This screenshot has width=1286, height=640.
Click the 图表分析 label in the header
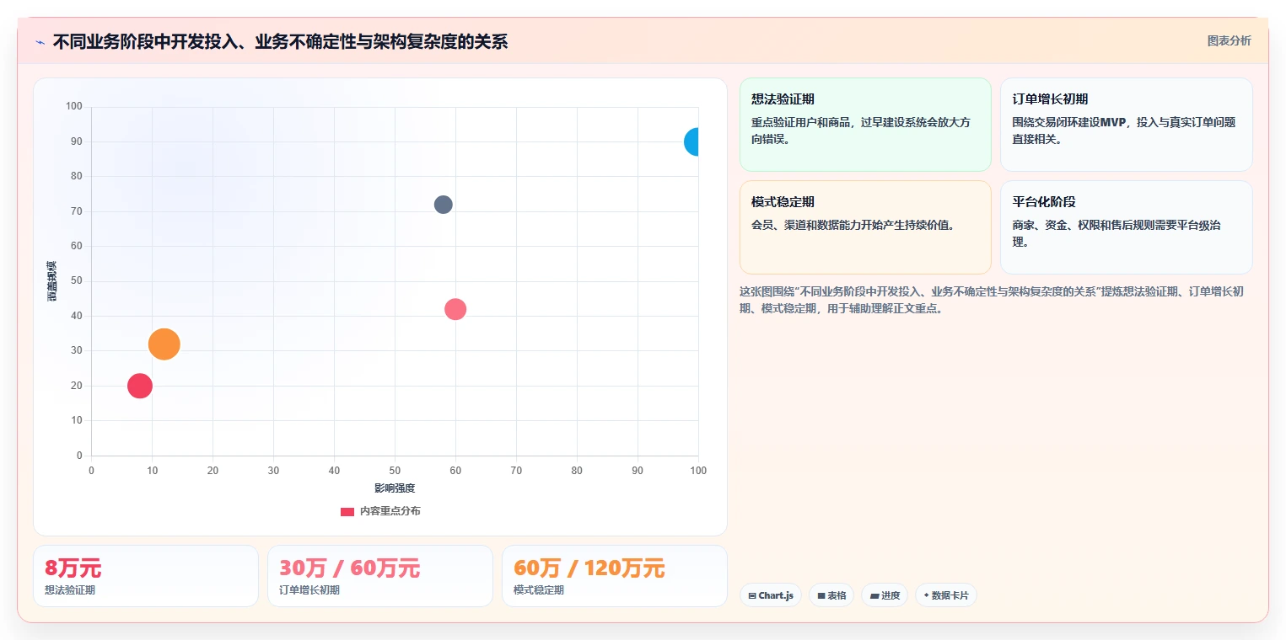(x=1229, y=40)
